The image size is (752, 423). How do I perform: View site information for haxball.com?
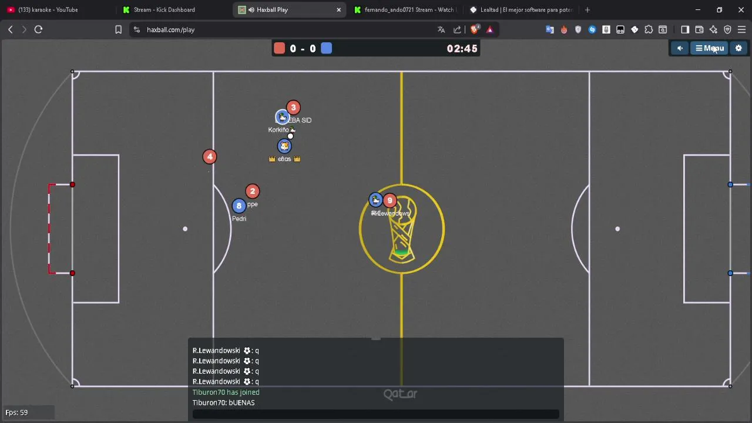(136, 29)
